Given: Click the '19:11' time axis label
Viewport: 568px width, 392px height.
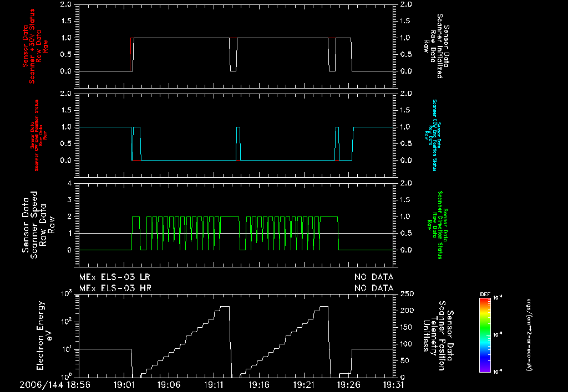Looking at the screenshot, I should tap(214, 385).
